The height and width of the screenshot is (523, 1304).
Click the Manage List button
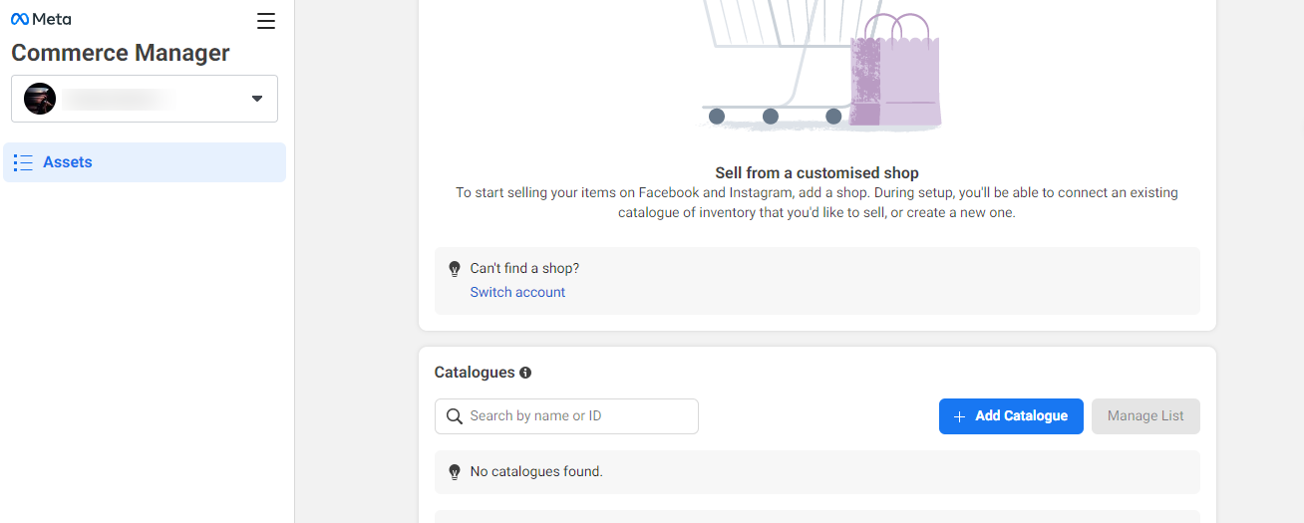click(1145, 416)
